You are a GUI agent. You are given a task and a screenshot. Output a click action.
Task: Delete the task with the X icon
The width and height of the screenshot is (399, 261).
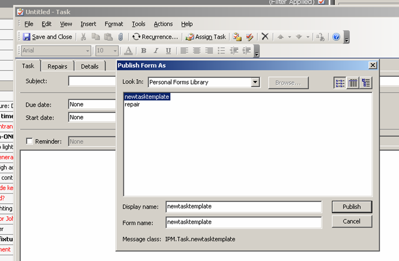pos(265,37)
